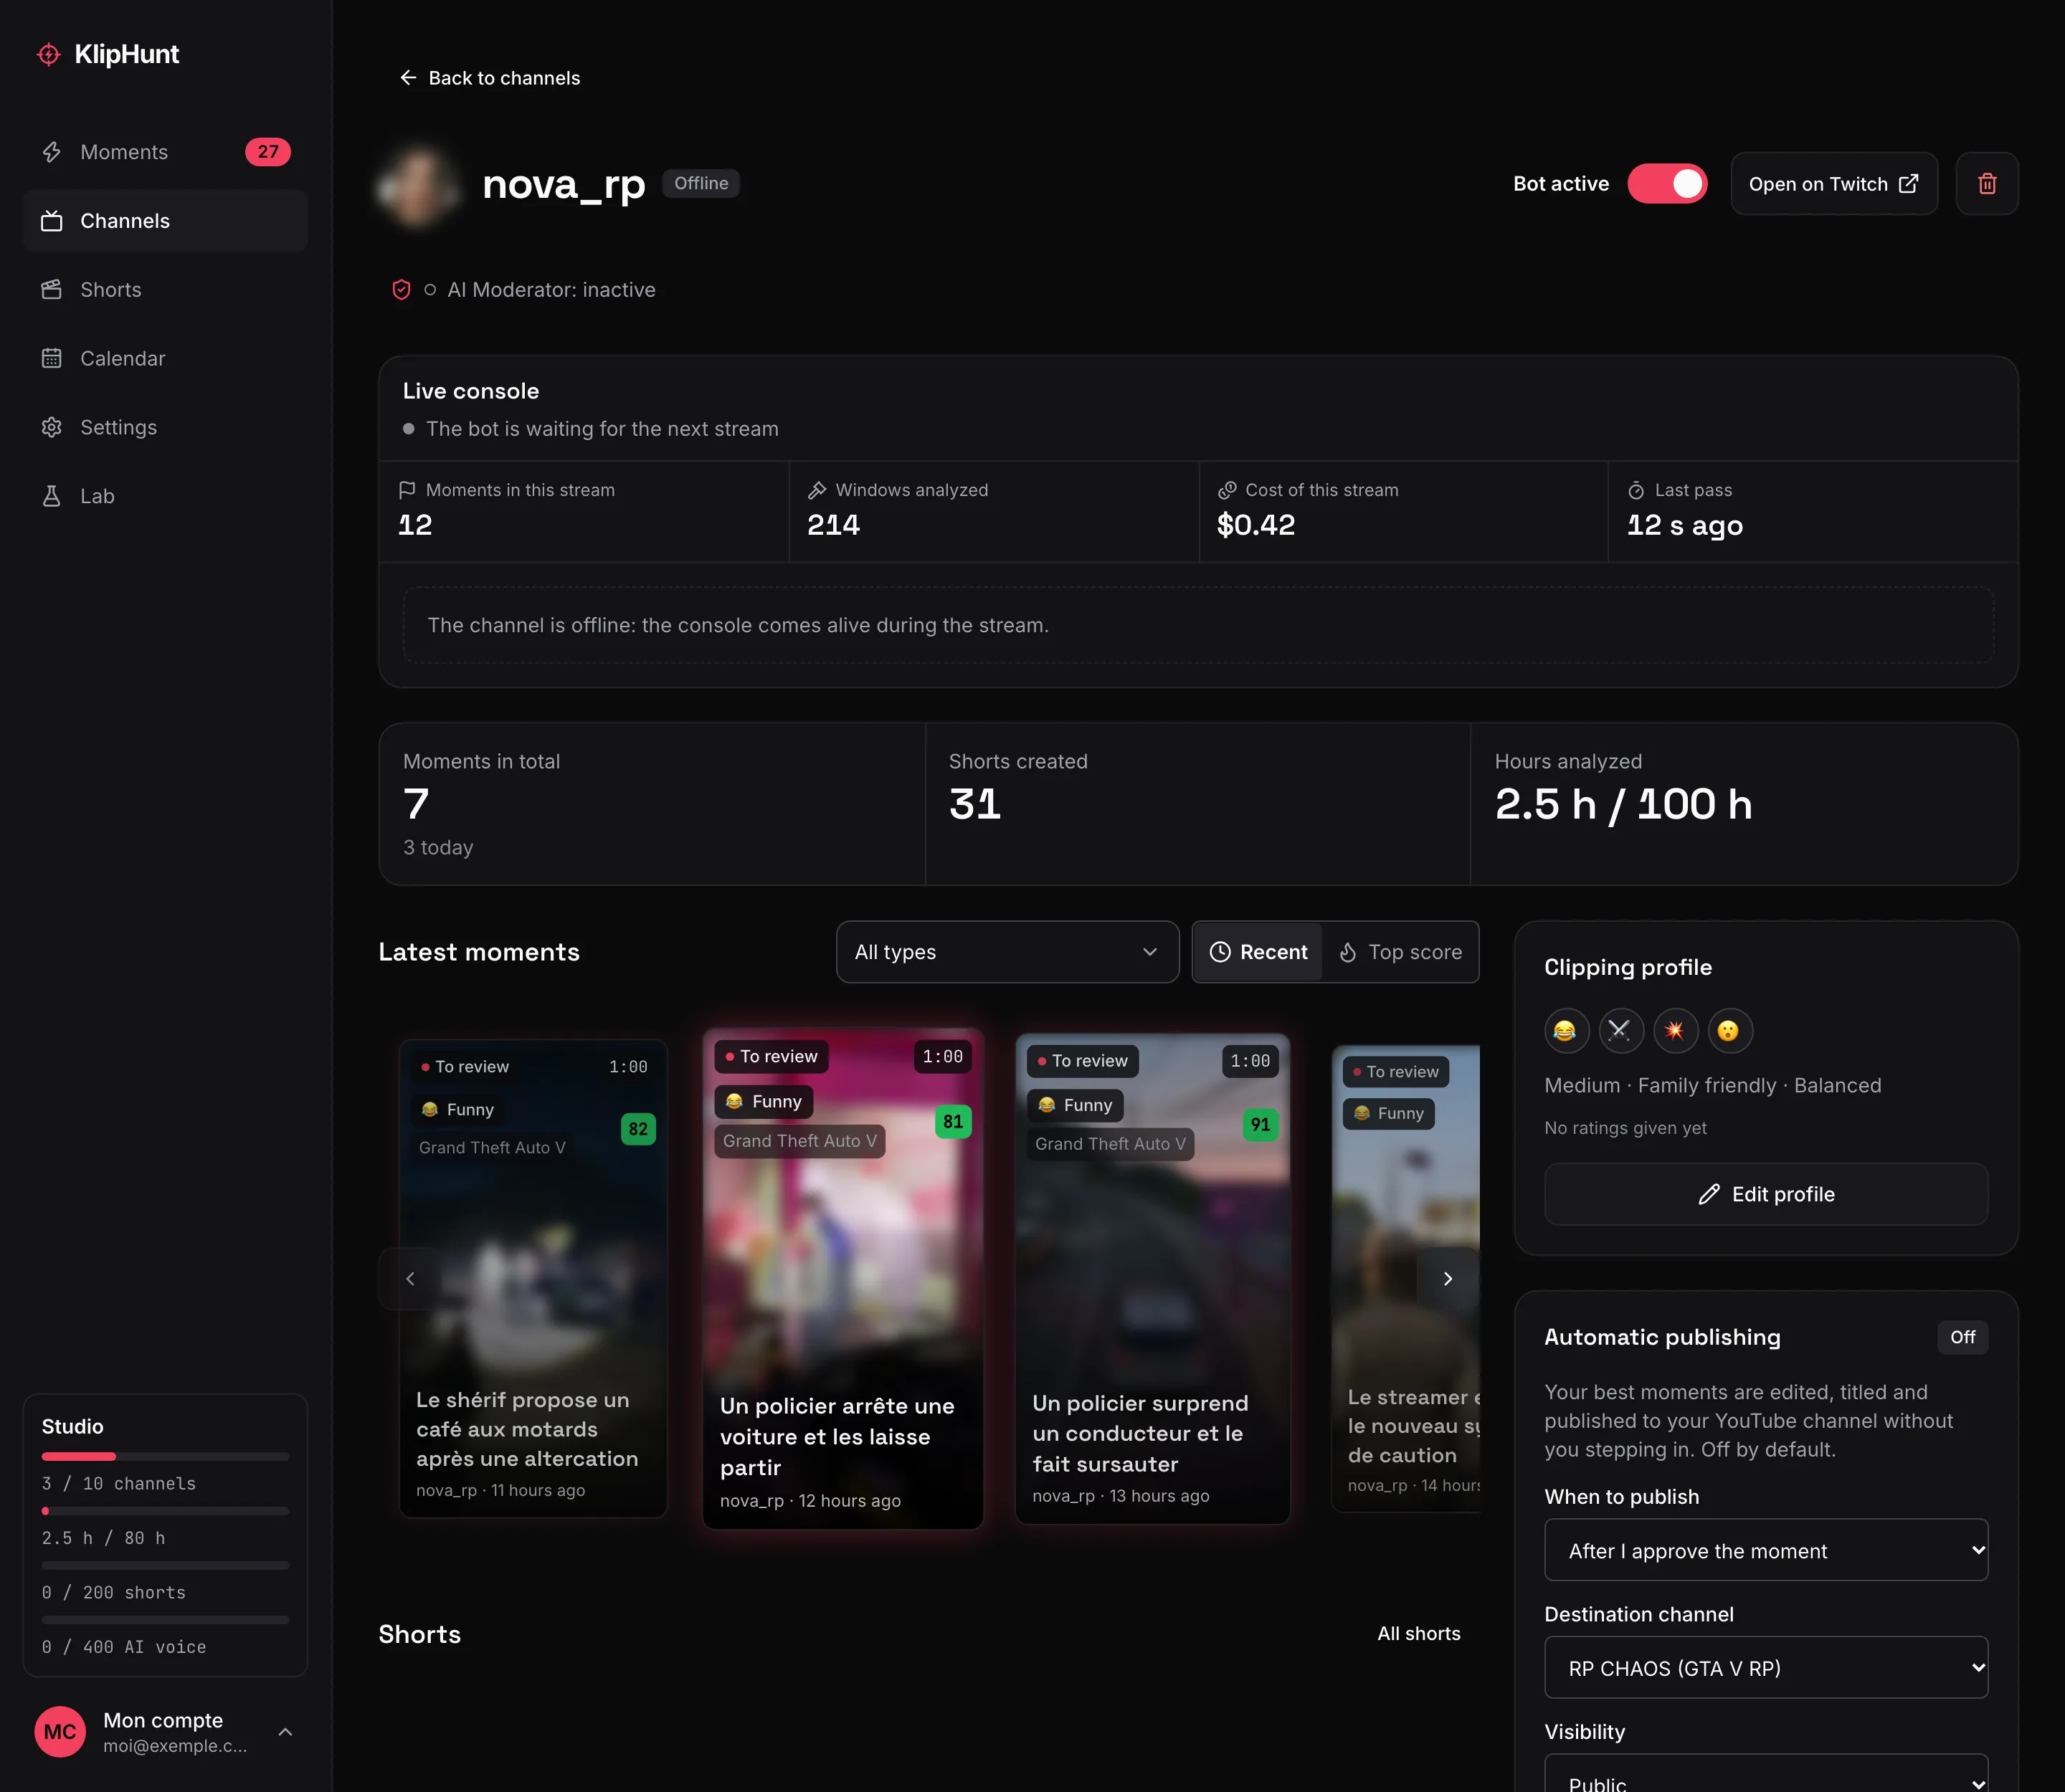Edit the clipping profile
This screenshot has width=2065, height=1792.
pyautogui.click(x=1766, y=1194)
